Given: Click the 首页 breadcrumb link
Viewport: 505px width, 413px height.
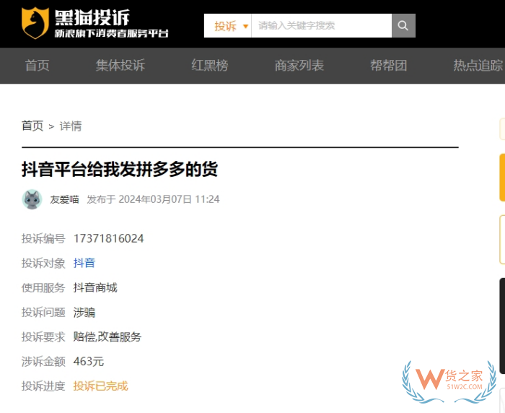Looking at the screenshot, I should [x=32, y=126].
